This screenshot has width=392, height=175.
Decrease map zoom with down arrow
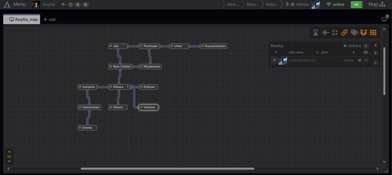click(9, 161)
